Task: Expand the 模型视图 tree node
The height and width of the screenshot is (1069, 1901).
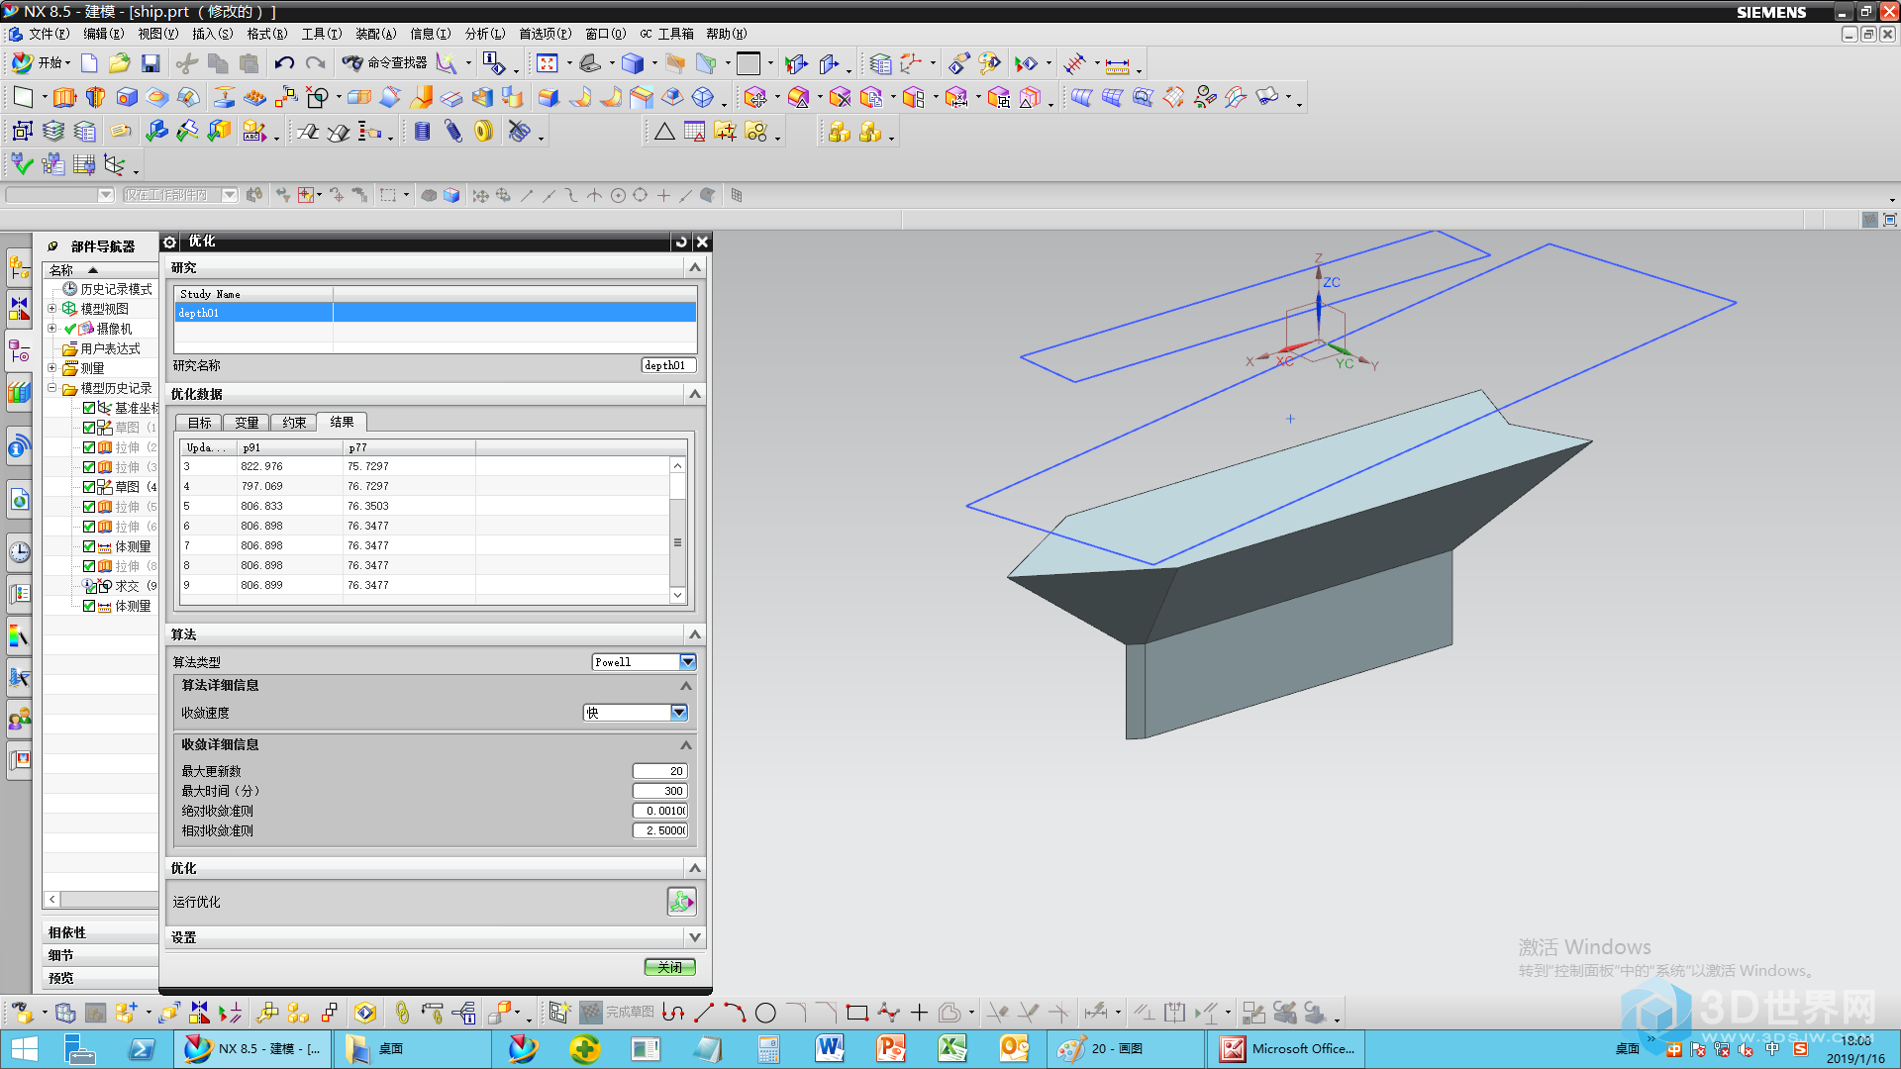Action: pos(52,309)
